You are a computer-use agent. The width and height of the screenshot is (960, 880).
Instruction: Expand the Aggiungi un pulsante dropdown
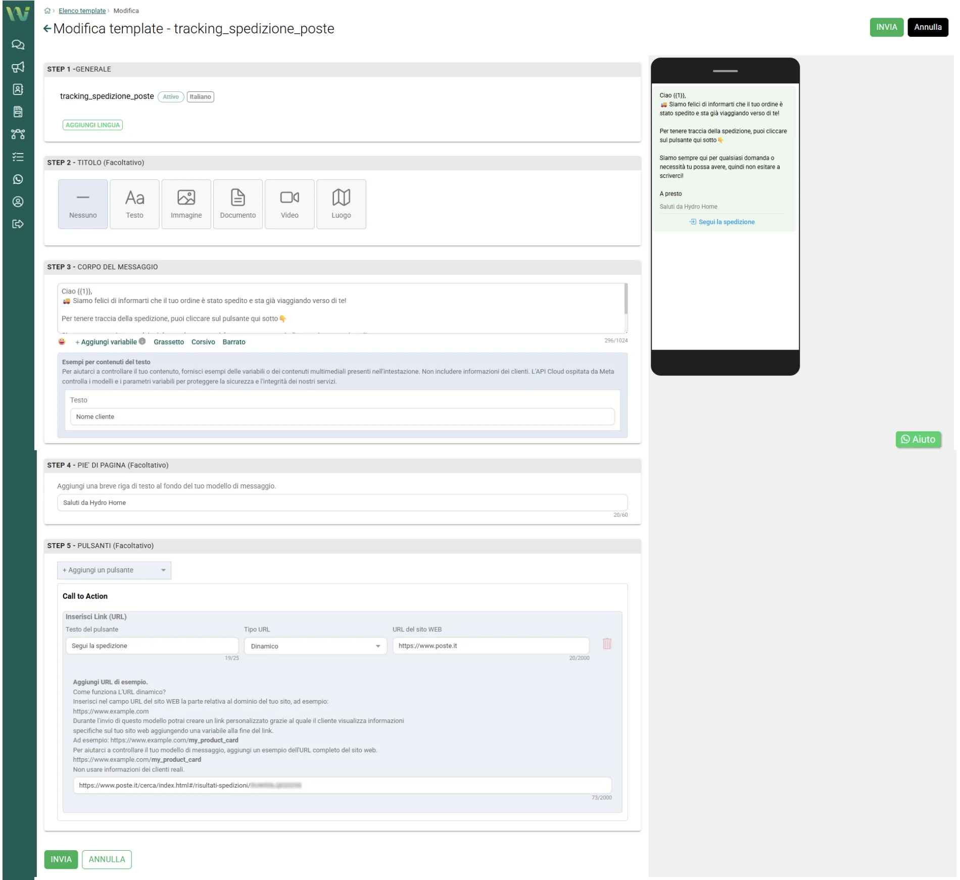coord(114,570)
